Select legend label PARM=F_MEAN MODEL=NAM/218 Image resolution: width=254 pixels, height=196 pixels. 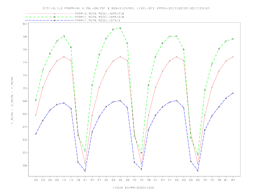[x=99, y=17]
